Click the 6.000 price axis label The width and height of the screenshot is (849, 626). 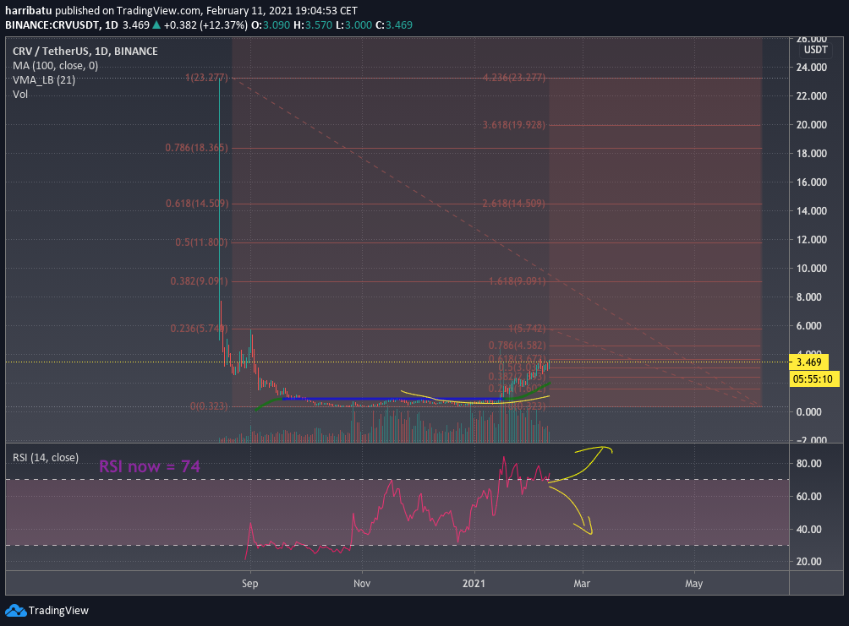(809, 326)
